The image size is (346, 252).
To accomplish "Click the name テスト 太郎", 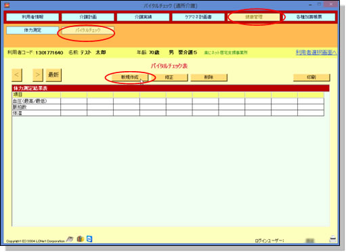I will (x=93, y=53).
